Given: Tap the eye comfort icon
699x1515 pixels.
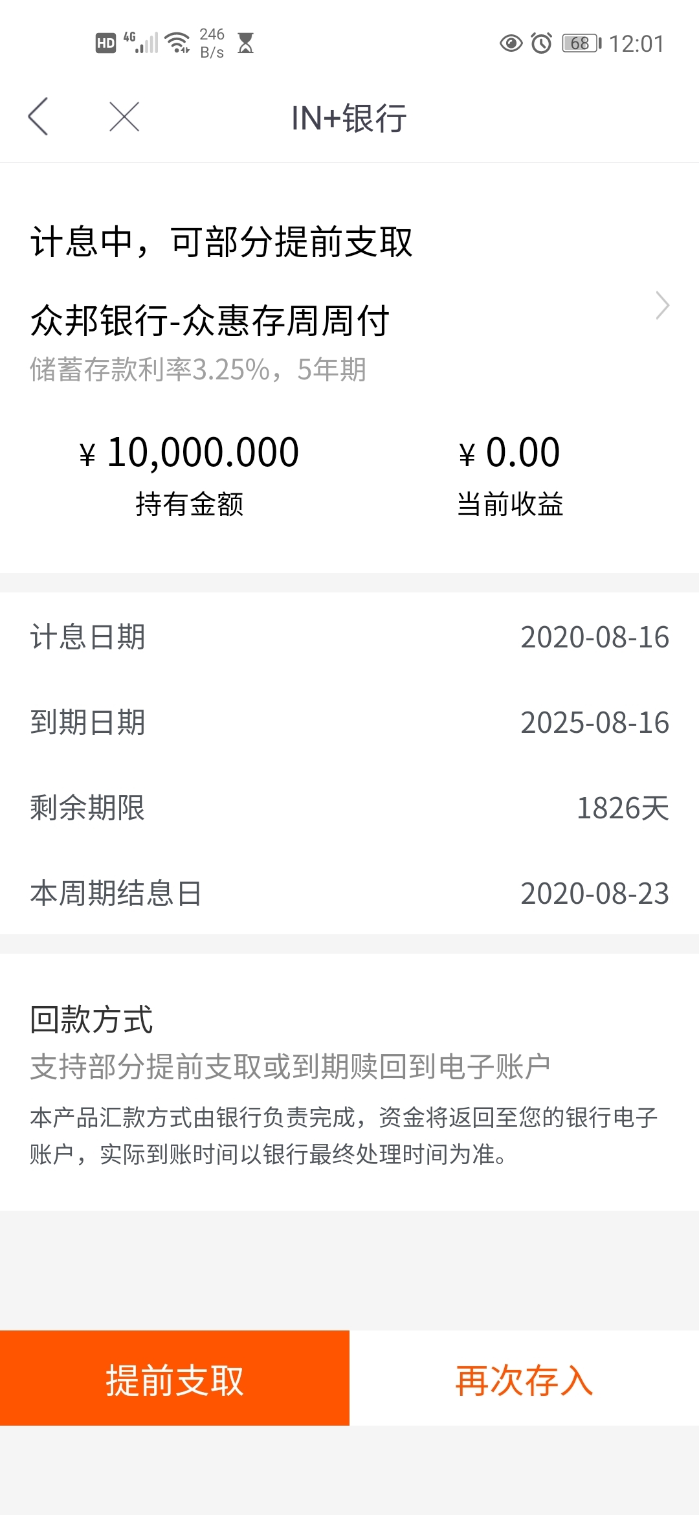Looking at the screenshot, I should coord(511,43).
